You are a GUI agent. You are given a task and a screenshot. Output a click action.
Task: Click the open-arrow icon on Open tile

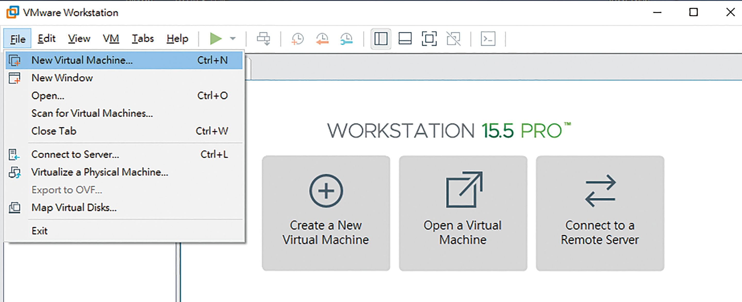(x=464, y=189)
